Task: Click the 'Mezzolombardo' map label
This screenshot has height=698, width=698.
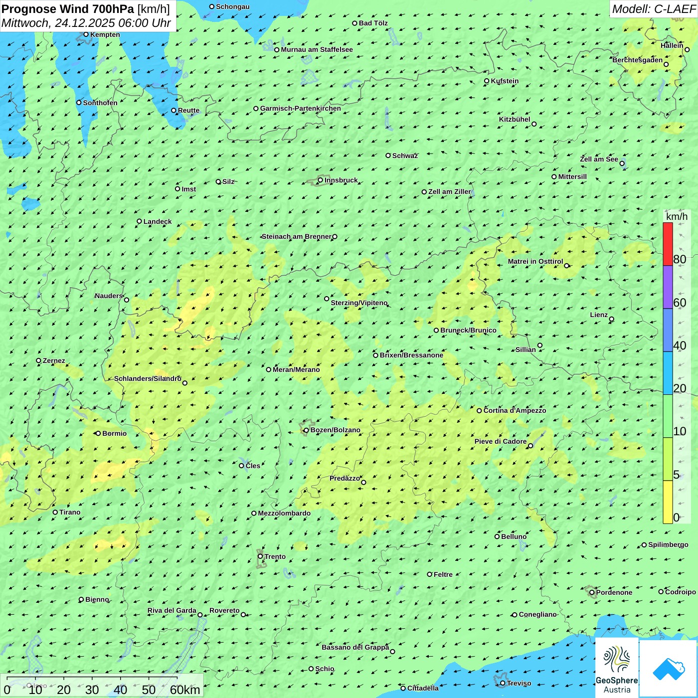Action: 284,513
